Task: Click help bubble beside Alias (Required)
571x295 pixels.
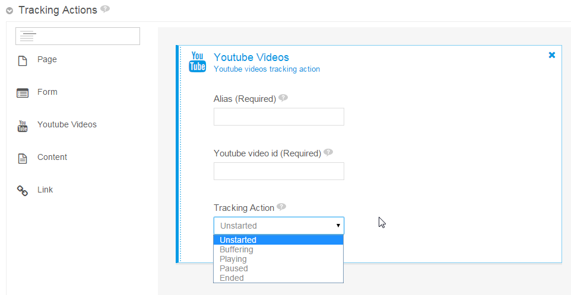Action: coord(283,98)
